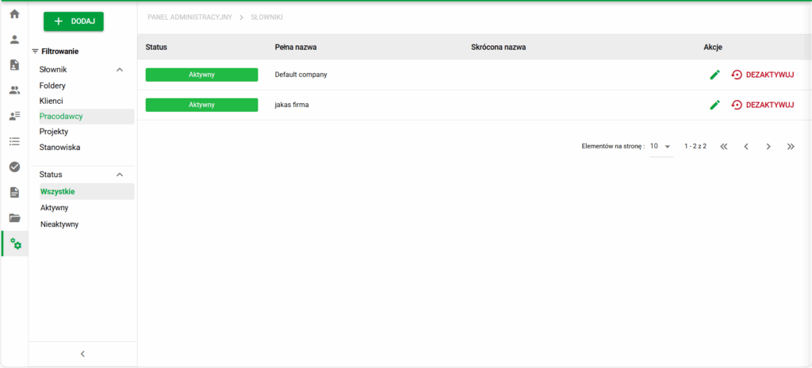Select Aktywny status filter
The image size is (812, 368).
point(55,208)
